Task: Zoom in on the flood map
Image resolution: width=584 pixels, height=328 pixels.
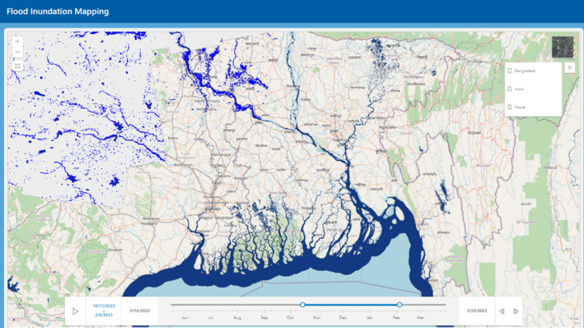Action: 18,41
